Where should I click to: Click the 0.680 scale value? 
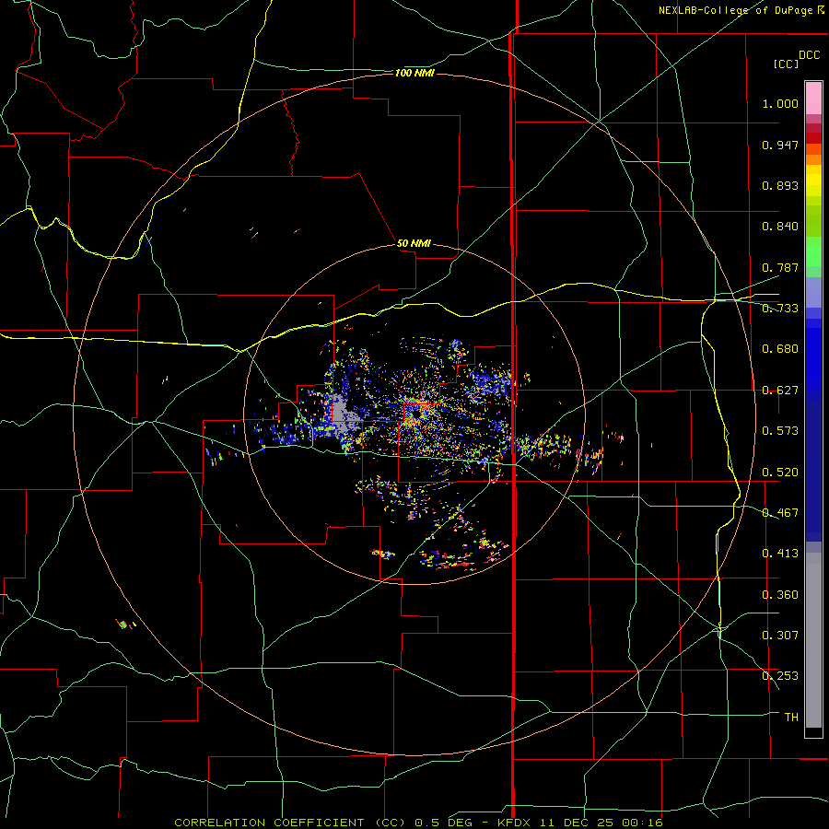(780, 349)
